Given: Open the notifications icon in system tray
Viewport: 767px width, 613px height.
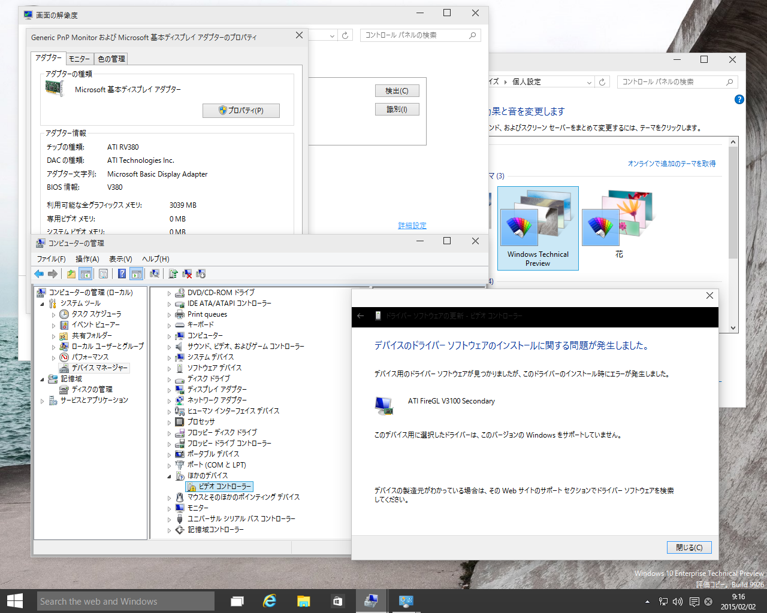Looking at the screenshot, I should (694, 602).
